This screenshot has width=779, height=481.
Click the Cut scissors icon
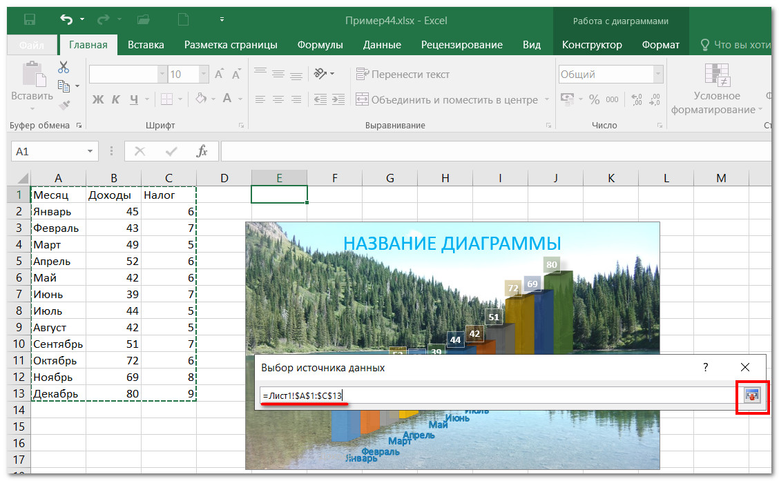coord(64,67)
